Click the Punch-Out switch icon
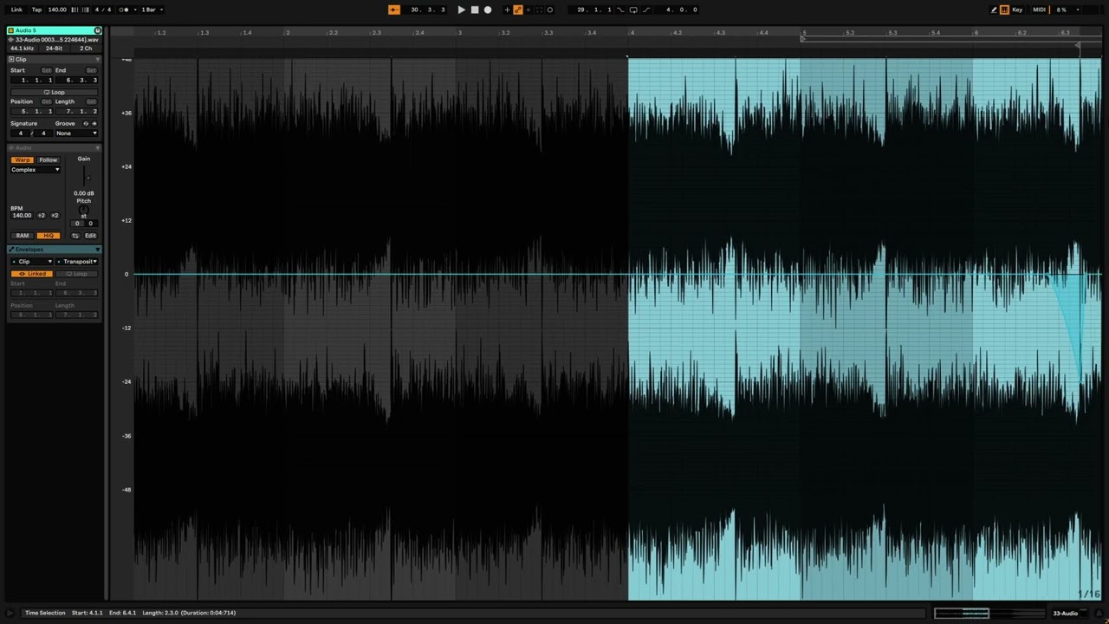Image resolution: width=1109 pixels, height=624 pixels. pyautogui.click(x=646, y=10)
